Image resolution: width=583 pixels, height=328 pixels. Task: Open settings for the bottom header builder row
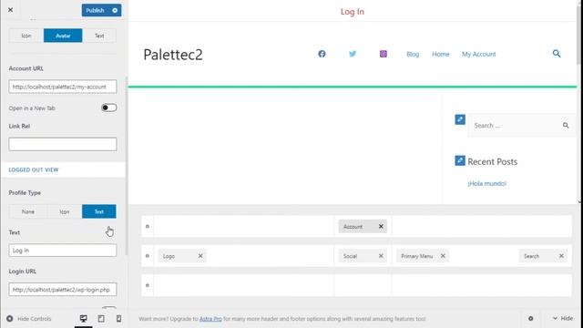point(148,285)
